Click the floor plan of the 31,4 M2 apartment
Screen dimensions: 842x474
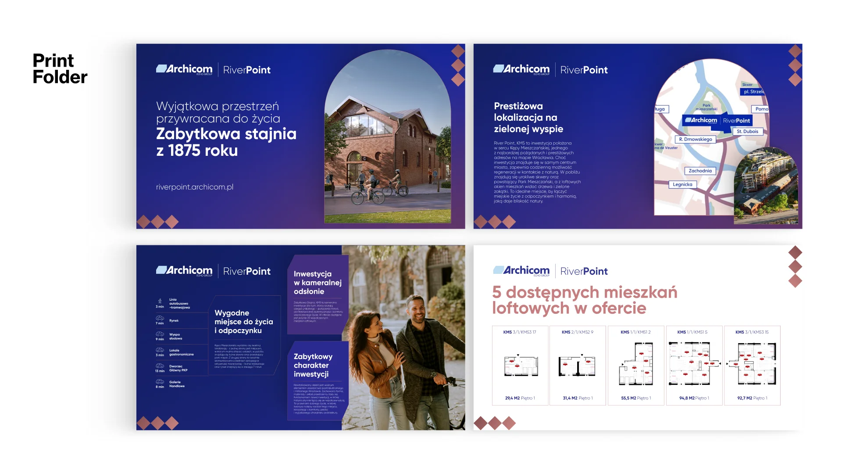point(577,365)
